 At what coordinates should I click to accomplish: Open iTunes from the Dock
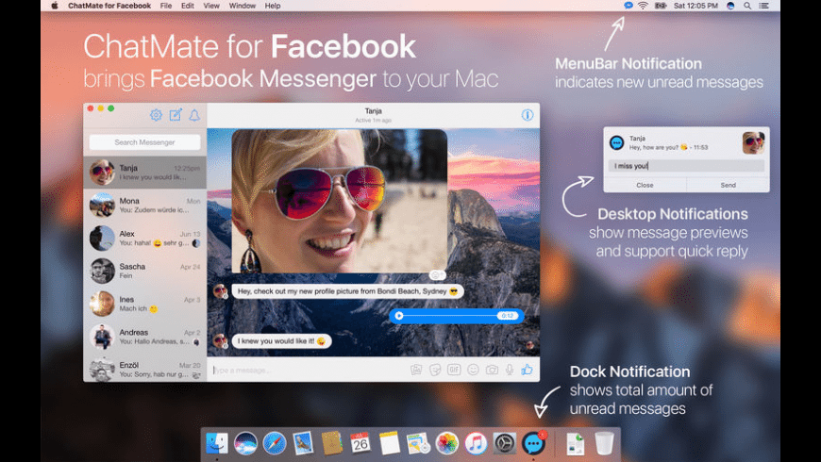(476, 444)
